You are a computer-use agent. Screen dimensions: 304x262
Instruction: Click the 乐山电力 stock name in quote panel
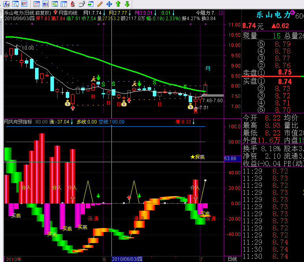267,15
